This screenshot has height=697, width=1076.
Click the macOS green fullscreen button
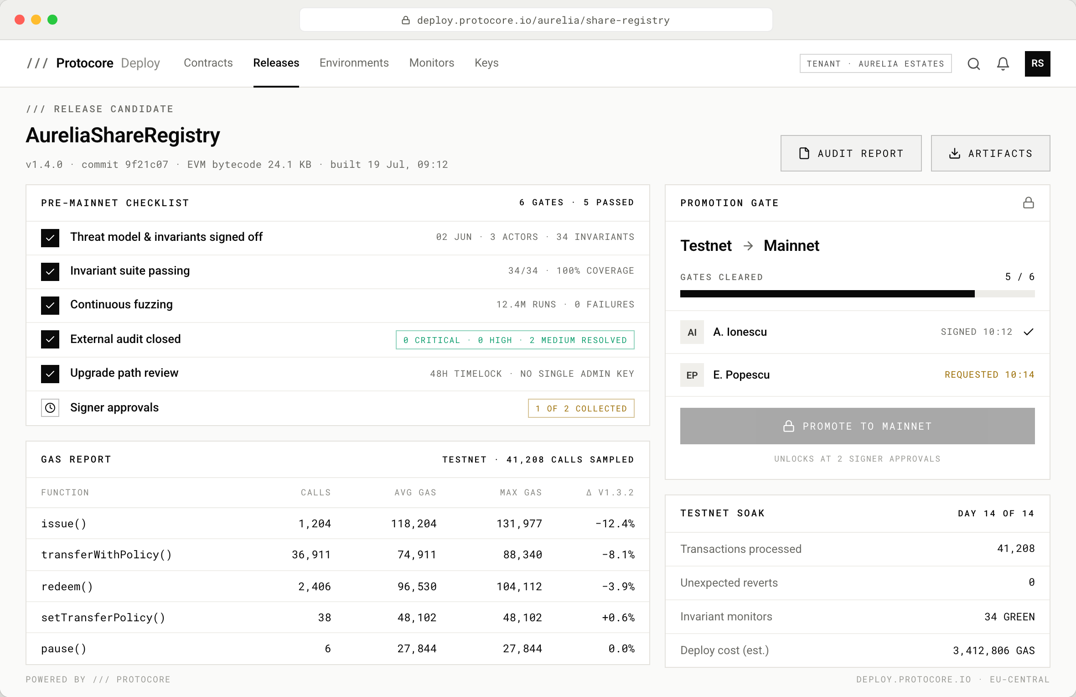tap(52, 20)
